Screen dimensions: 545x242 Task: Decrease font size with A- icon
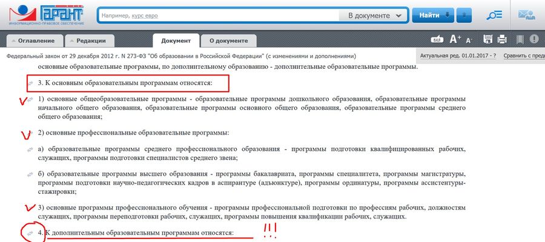pyautogui.click(x=469, y=40)
